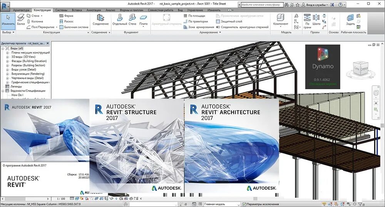Select the Шахта (Shaft) opening tool

pyautogui.click(x=316, y=20)
